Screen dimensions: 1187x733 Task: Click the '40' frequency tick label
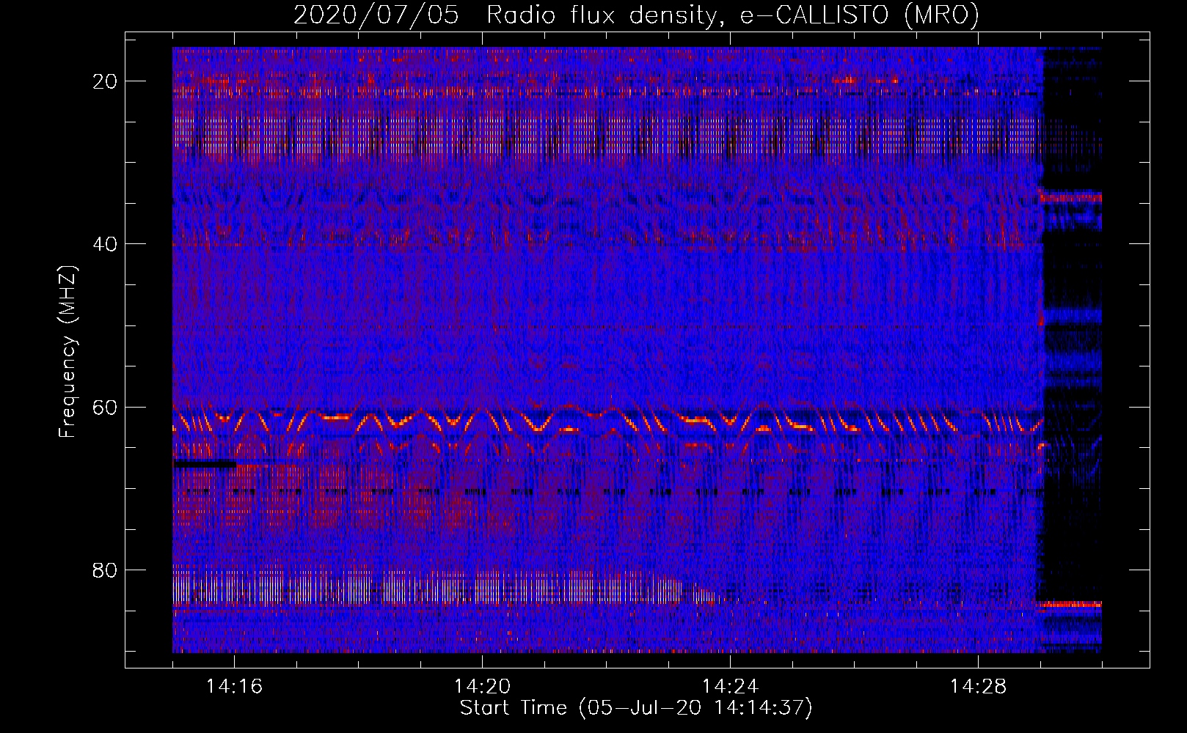(x=106, y=244)
